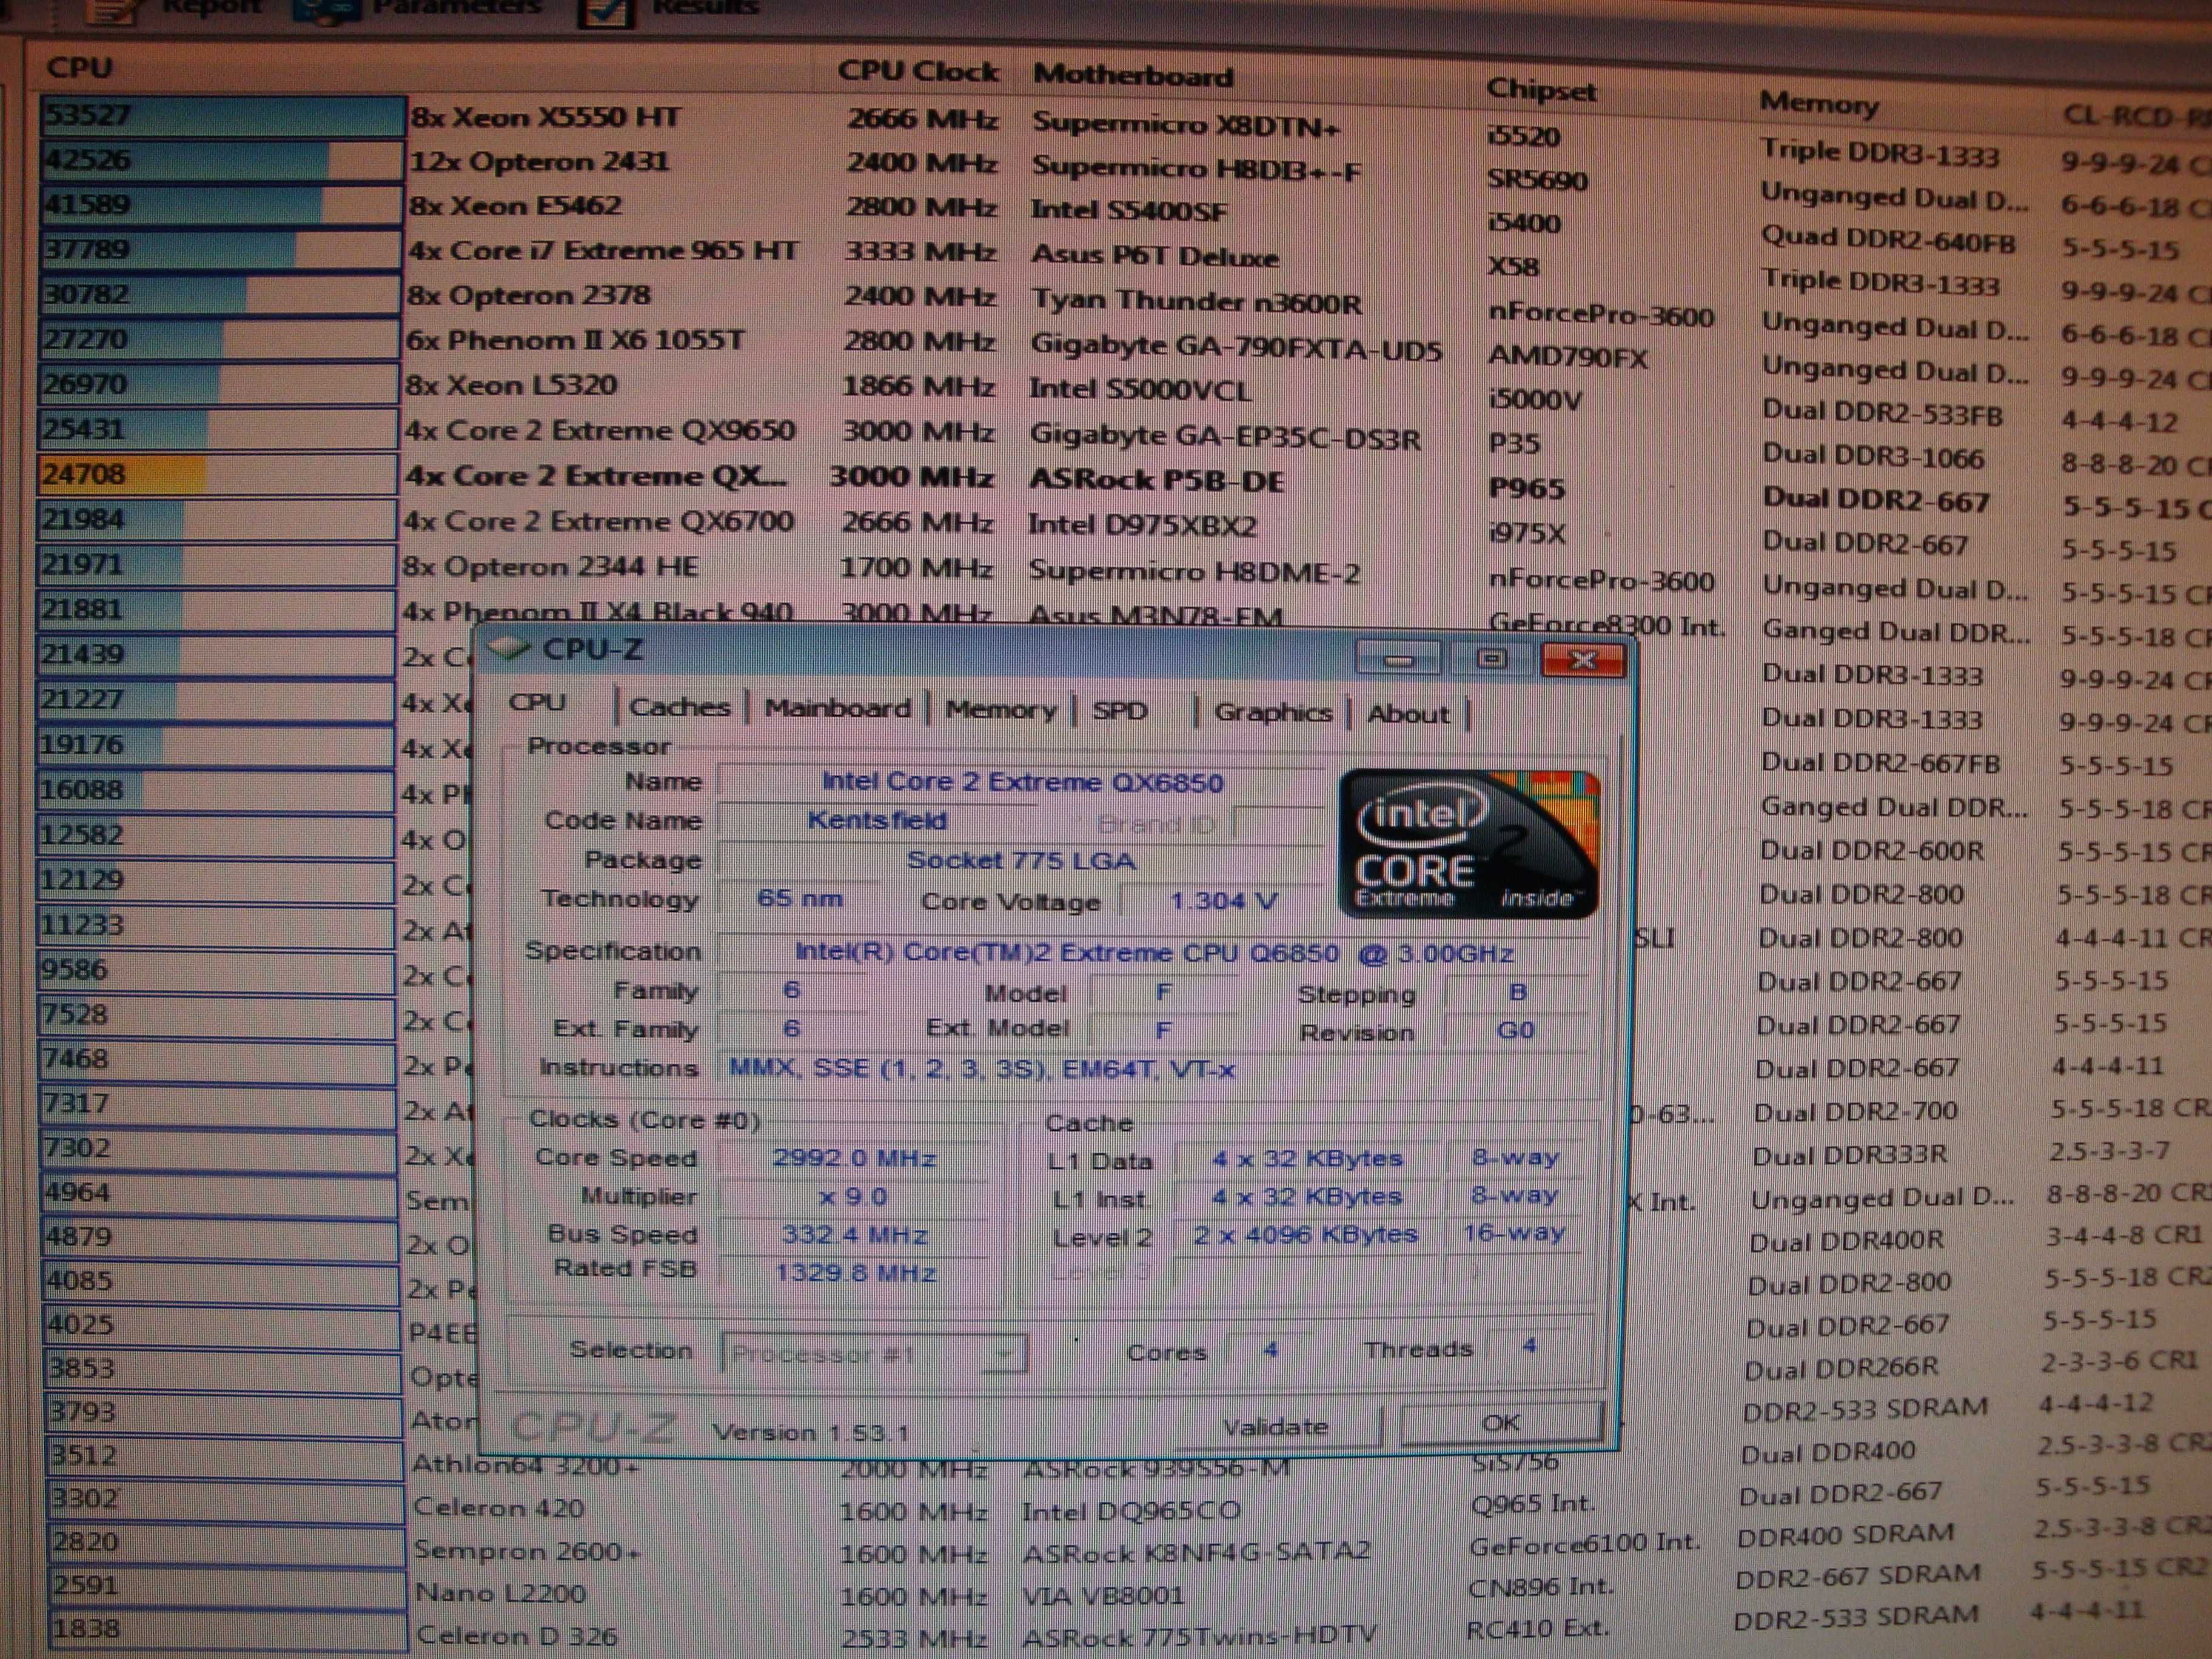The image size is (2212, 1659).
Task: Click the Dual DDR333R memory cell
Action: point(1849,1155)
